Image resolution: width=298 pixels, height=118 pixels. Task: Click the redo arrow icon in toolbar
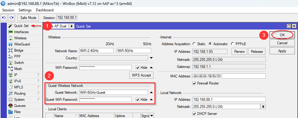11,18
